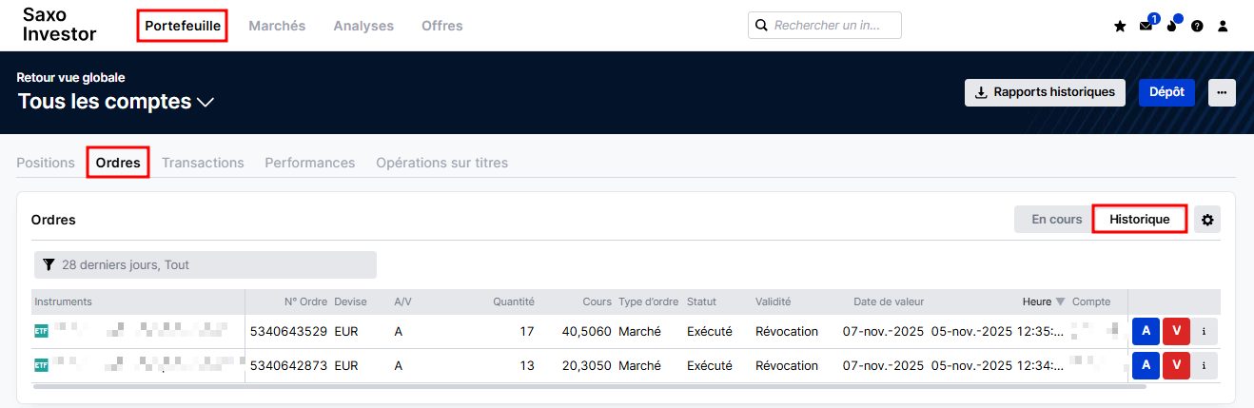Click the Rapports historiques button
The height and width of the screenshot is (408, 1254).
point(1045,92)
